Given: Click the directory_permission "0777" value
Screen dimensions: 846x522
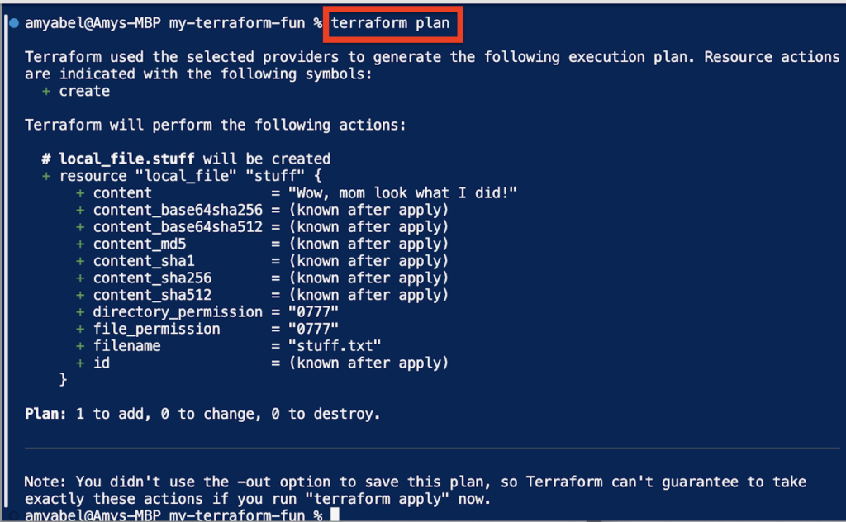Looking at the screenshot, I should click(312, 311).
